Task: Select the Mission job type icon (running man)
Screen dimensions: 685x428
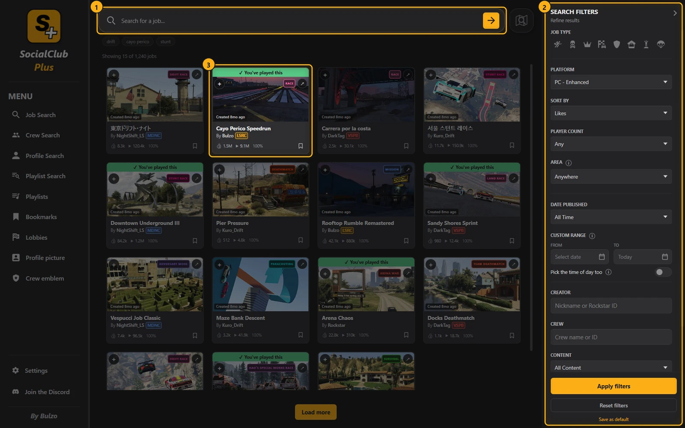Action: (557, 44)
